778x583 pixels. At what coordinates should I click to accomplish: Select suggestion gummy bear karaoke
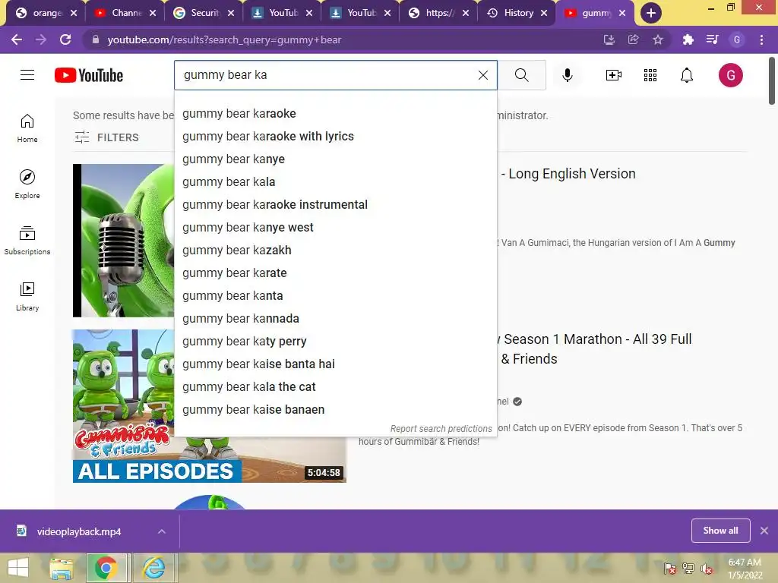(x=335, y=114)
